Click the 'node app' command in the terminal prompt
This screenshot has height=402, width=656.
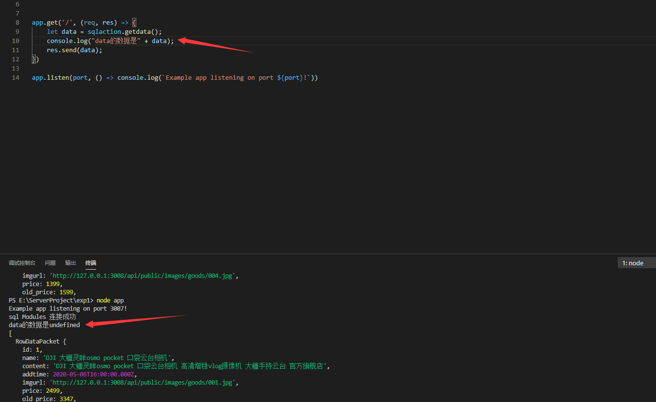click(110, 301)
